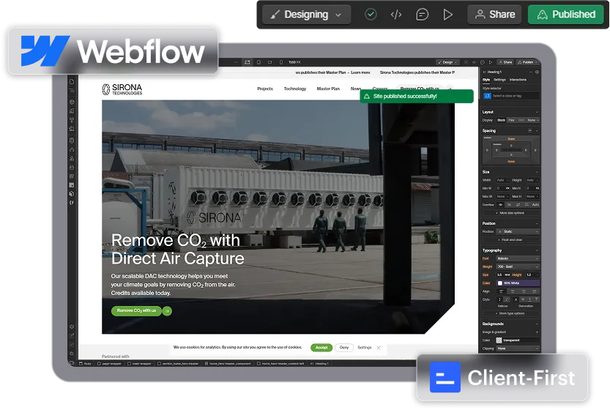Viewport: 610px width, 410px height.
Task: Click the blue selector icon in Style selector field
Action: pos(488,96)
